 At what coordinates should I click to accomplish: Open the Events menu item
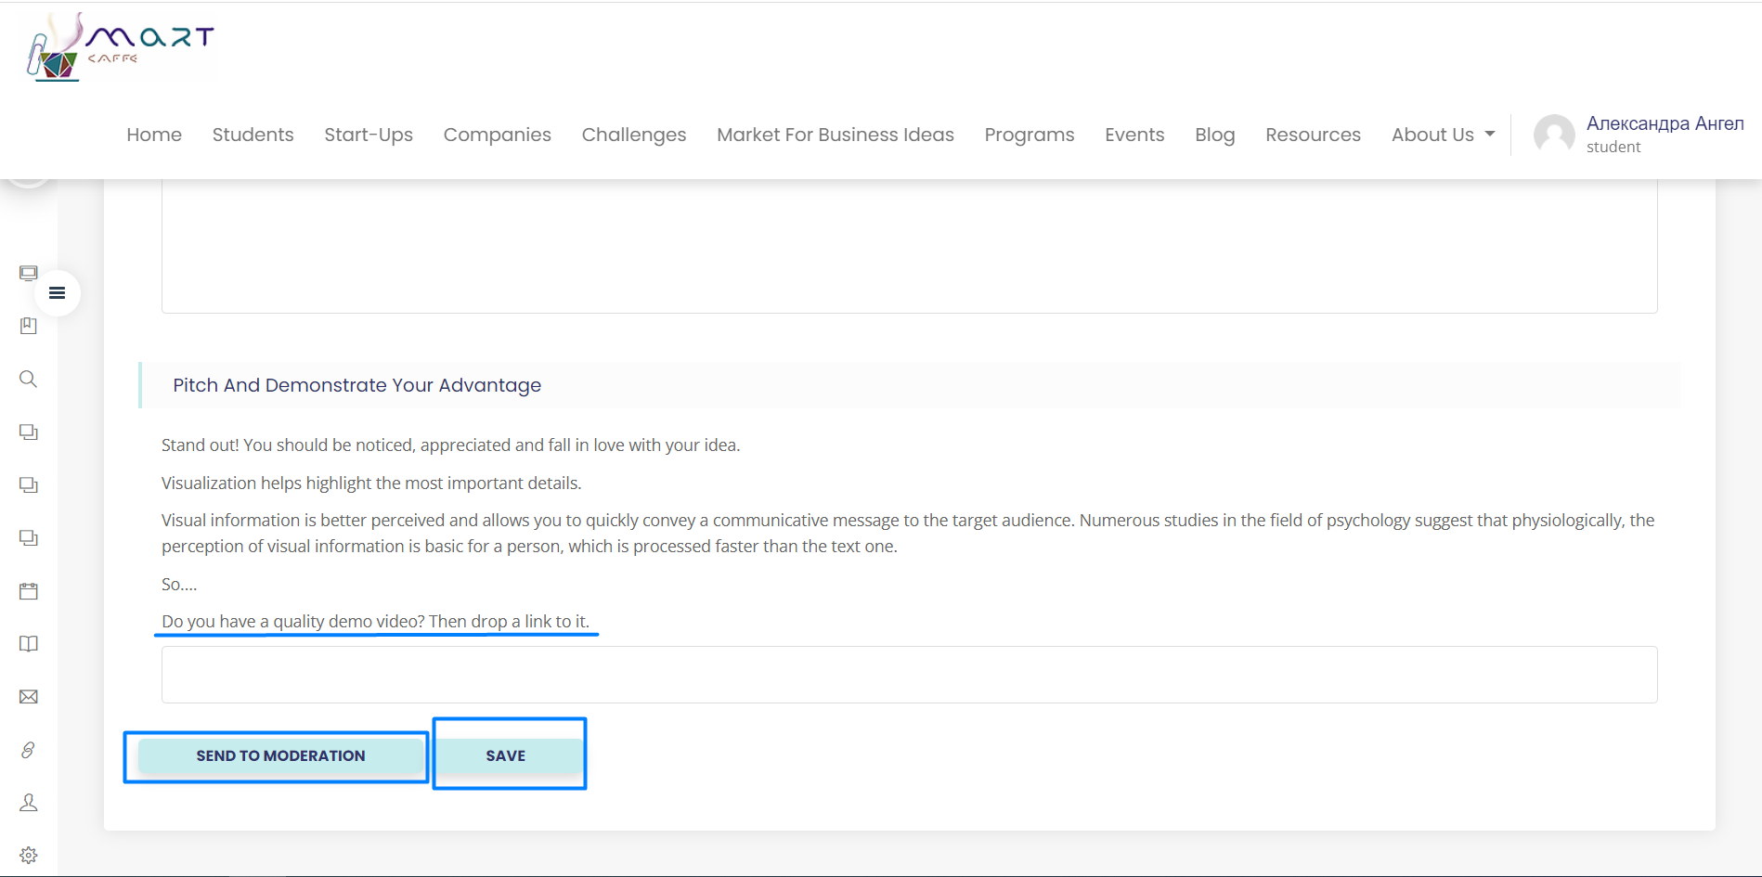pyautogui.click(x=1134, y=135)
